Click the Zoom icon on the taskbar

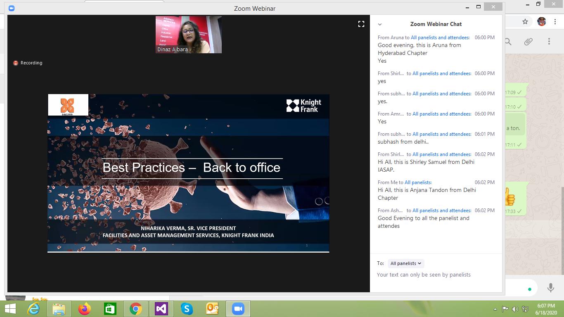click(x=238, y=309)
